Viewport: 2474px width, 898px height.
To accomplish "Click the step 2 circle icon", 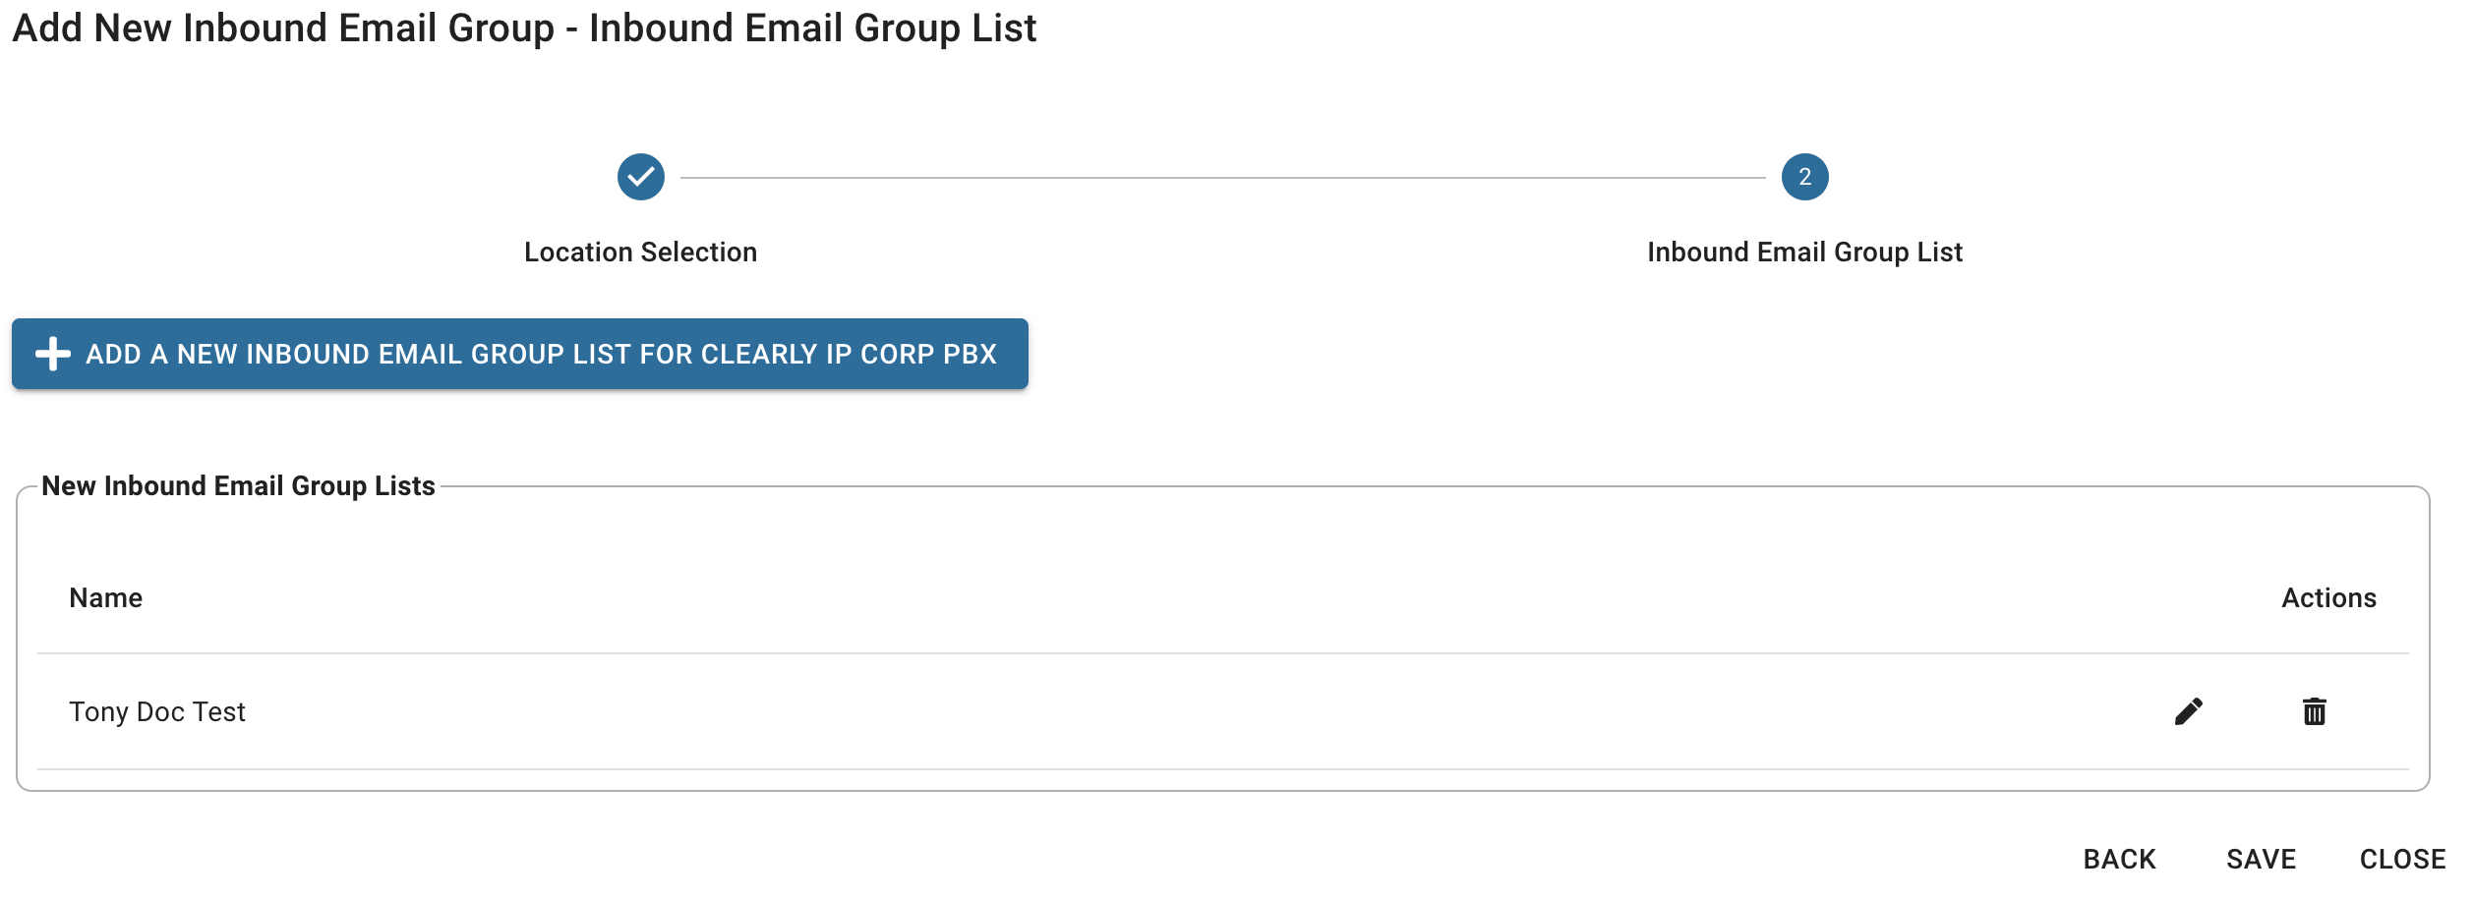I will [x=1805, y=177].
